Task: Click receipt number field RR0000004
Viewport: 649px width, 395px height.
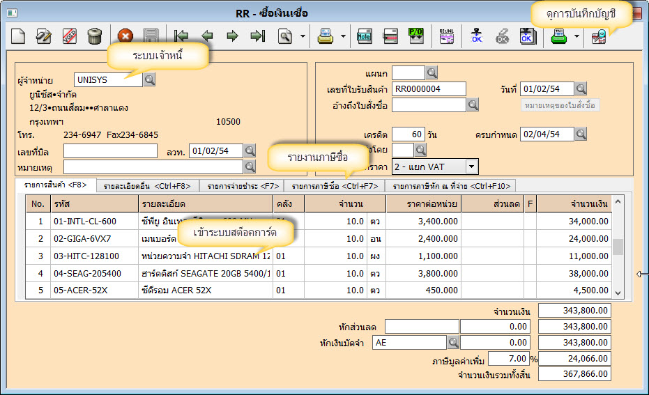Action: click(429, 89)
